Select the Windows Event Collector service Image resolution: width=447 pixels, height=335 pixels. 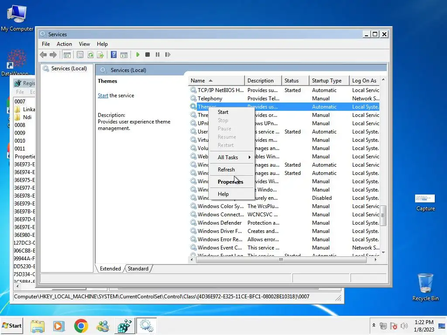(284, 247)
